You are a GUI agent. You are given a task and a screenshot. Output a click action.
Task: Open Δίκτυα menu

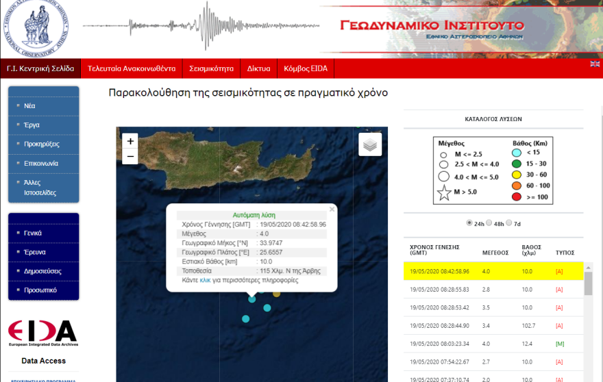coord(258,68)
